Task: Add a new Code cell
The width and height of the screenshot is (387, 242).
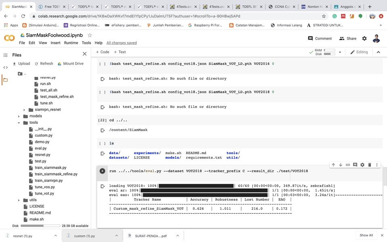Action: [x=102, y=52]
